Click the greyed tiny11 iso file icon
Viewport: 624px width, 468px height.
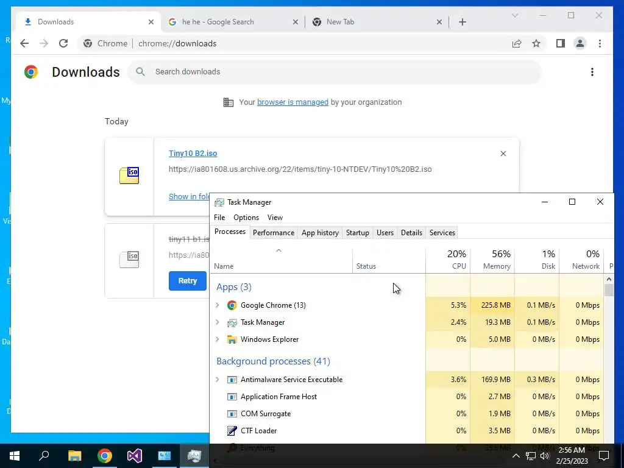(129, 260)
